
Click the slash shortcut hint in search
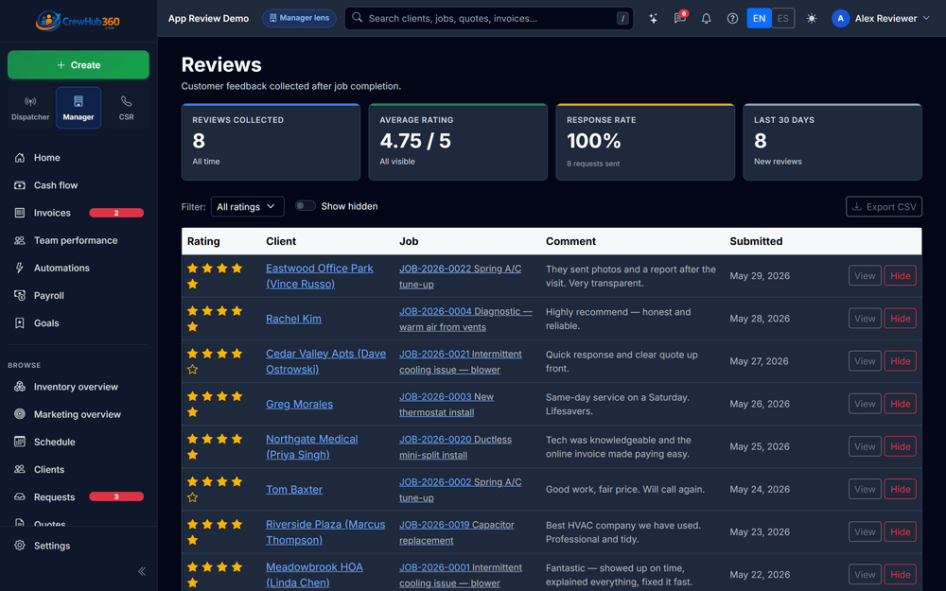[622, 19]
